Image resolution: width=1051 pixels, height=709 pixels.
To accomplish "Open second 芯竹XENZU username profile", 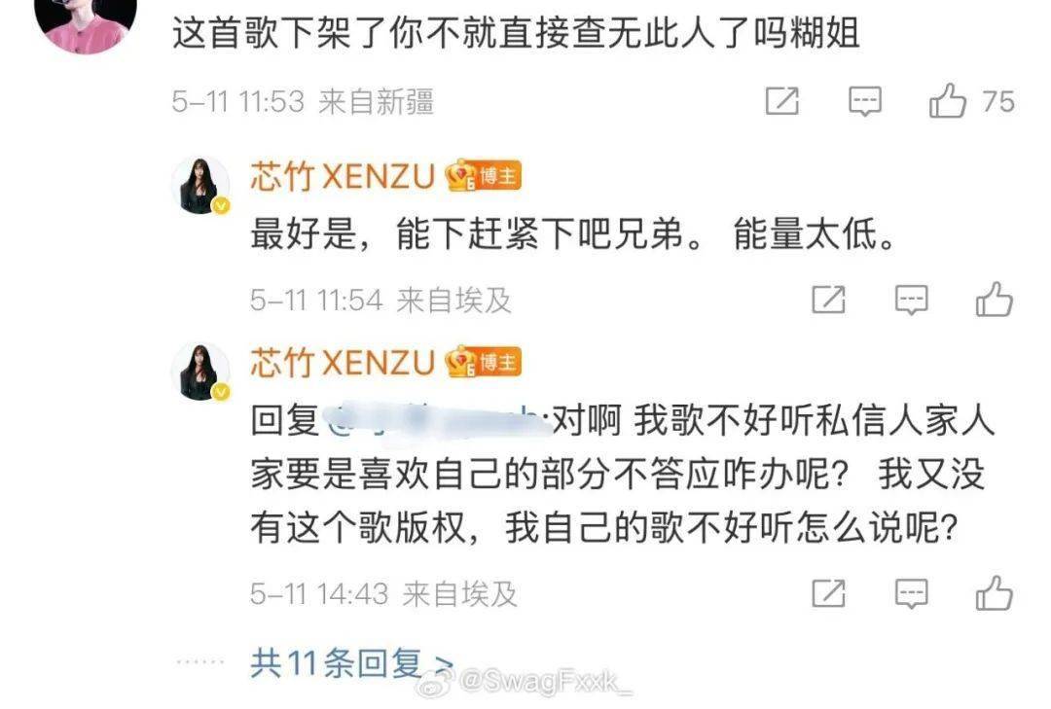I will click(x=343, y=363).
